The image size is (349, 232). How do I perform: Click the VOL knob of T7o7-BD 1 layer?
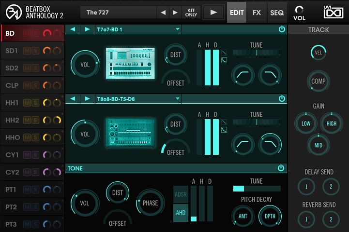(85, 65)
